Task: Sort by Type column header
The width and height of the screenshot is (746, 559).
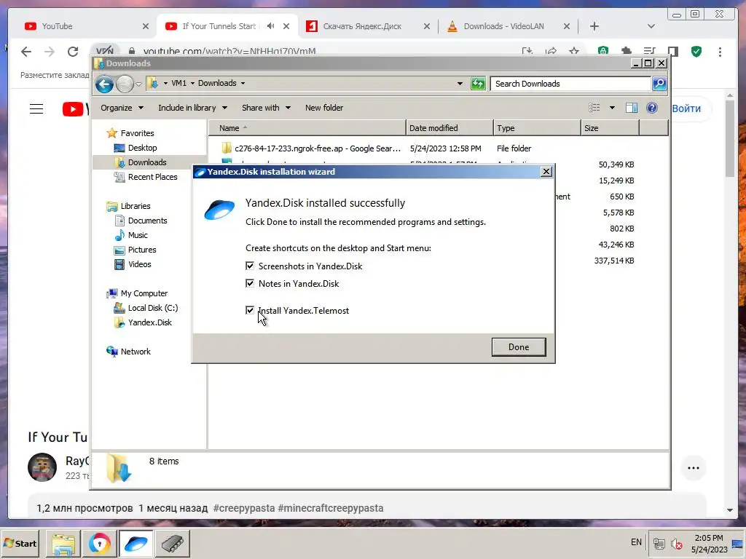Action: pyautogui.click(x=537, y=128)
